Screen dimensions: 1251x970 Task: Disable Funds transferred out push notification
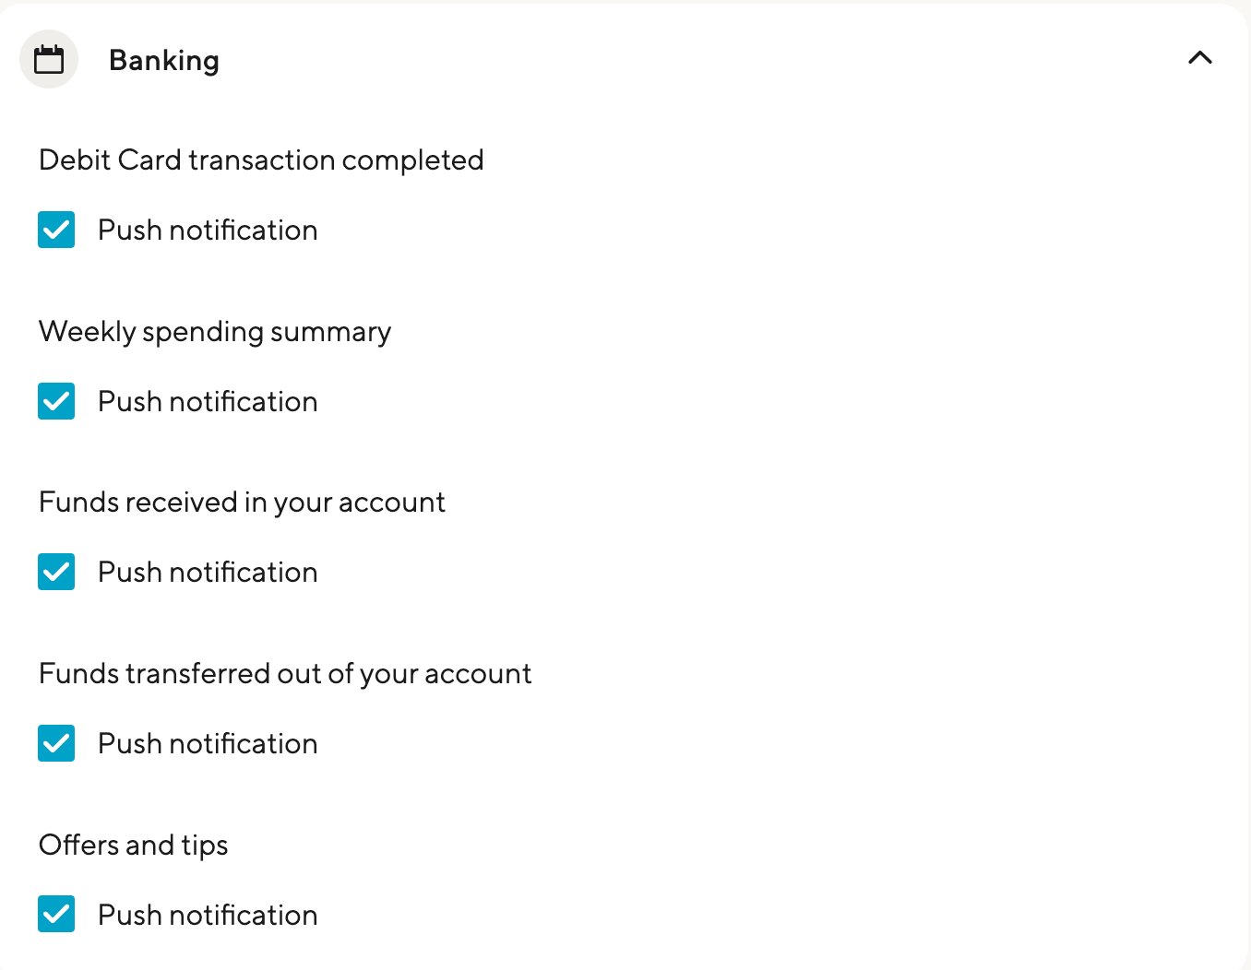(56, 743)
